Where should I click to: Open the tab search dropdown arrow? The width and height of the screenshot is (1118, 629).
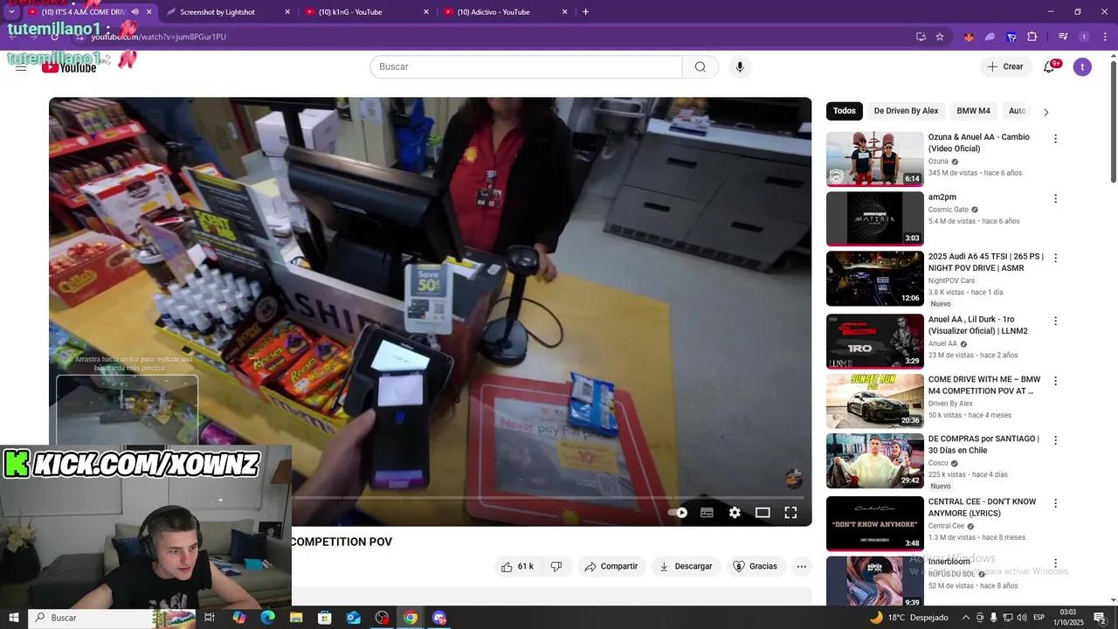click(11, 12)
